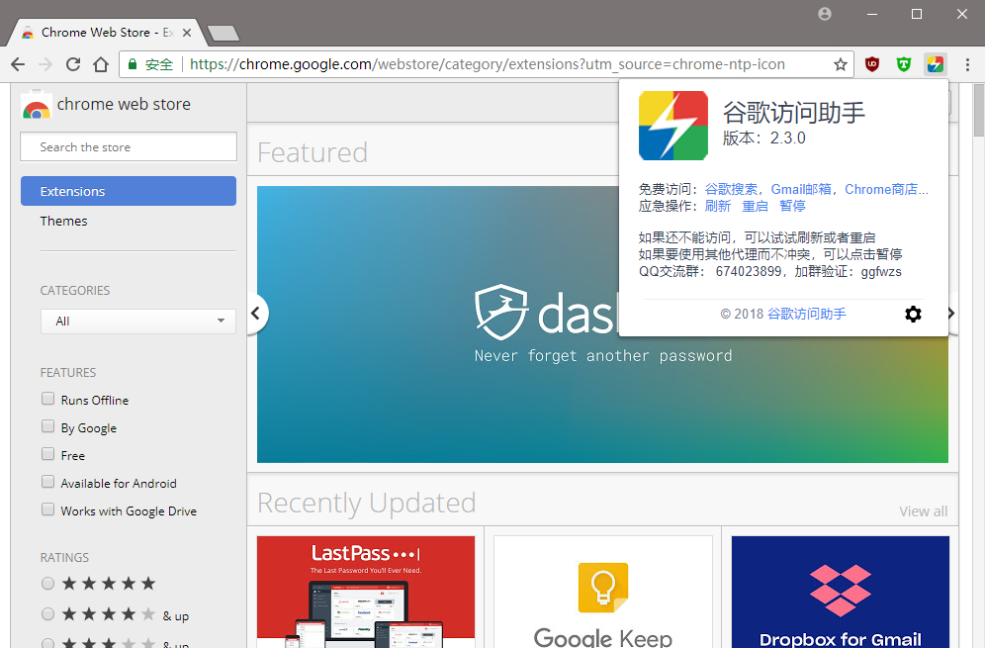Select the five-star rating radio button
The image size is (985, 648).
click(x=47, y=584)
